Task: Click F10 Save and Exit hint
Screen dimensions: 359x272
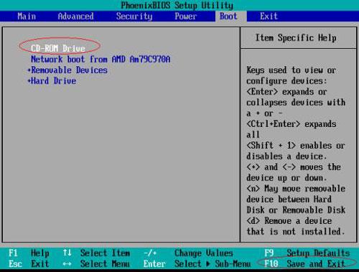Action: point(304,264)
